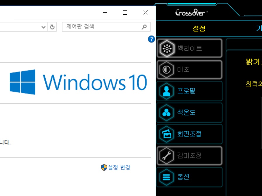Open the 화면조정 screen adjustment icon

click(x=167, y=134)
